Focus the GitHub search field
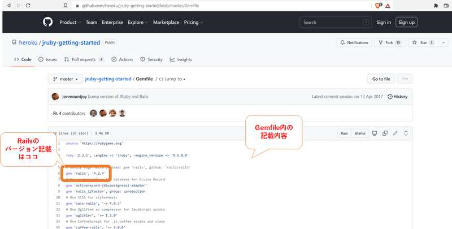452x229 pixels. [336, 22]
